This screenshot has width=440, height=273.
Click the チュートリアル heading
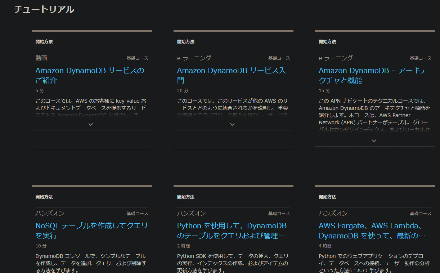(x=44, y=9)
